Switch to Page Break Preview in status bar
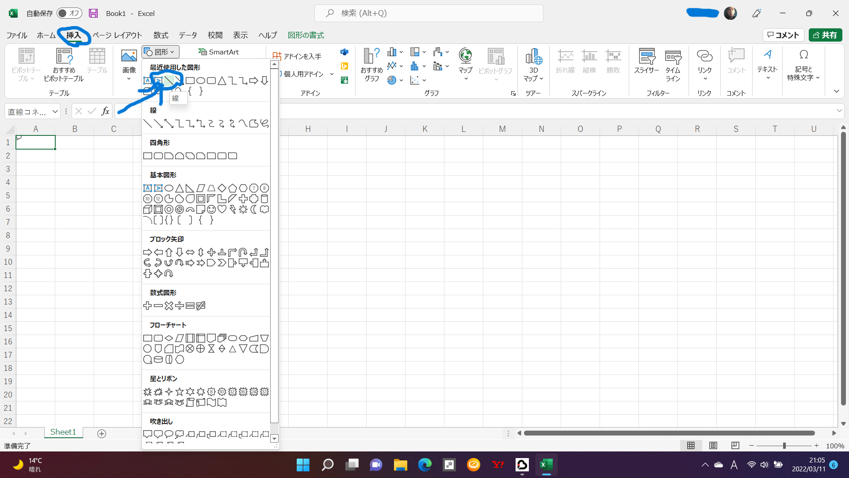 pyautogui.click(x=735, y=446)
